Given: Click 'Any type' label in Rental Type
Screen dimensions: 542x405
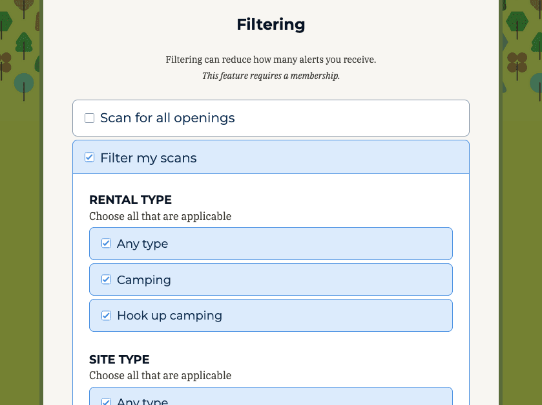Looking at the screenshot, I should click(x=142, y=244).
